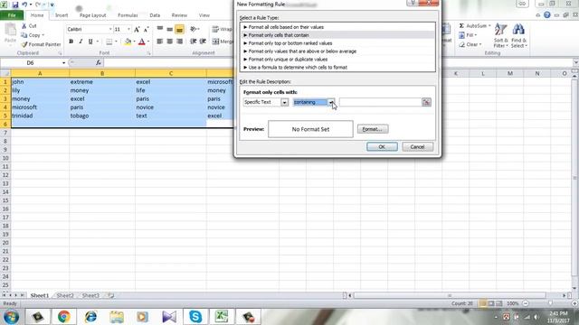Top align the cell contents
The image size is (579, 325).
point(160,29)
